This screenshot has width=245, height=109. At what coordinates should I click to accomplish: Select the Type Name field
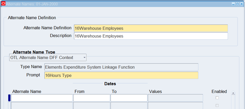(x=121, y=67)
